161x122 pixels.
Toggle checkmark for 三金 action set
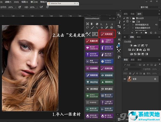click(124, 21)
